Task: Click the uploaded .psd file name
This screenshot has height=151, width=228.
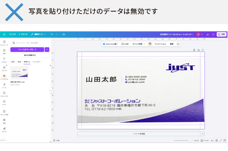Action: 17,82
